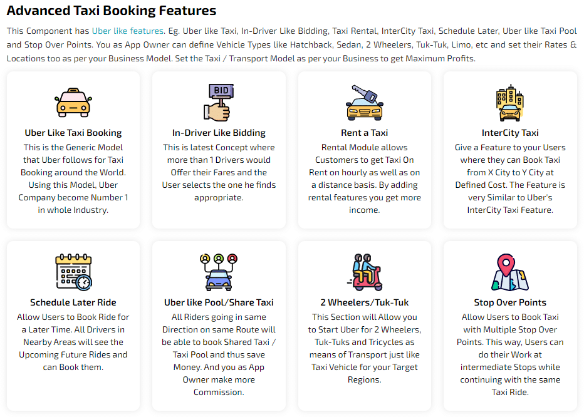Open the 'Uber like features' link
Viewport: 584px width, 417px height.
128,31
